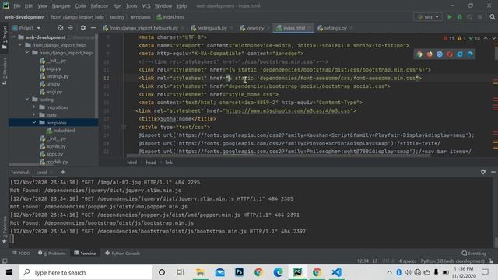Open page in Safari from the browser icon bar

pyautogui.click(x=440, y=54)
